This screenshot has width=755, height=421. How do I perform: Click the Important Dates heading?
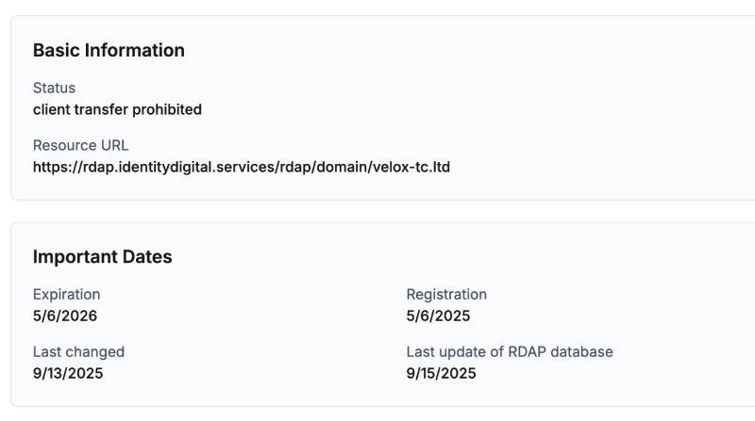point(102,257)
